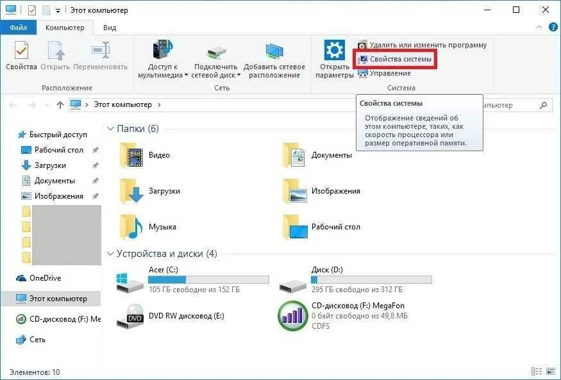Unpin Загрузки via pin icon
The width and height of the screenshot is (561, 380).
[x=95, y=165]
